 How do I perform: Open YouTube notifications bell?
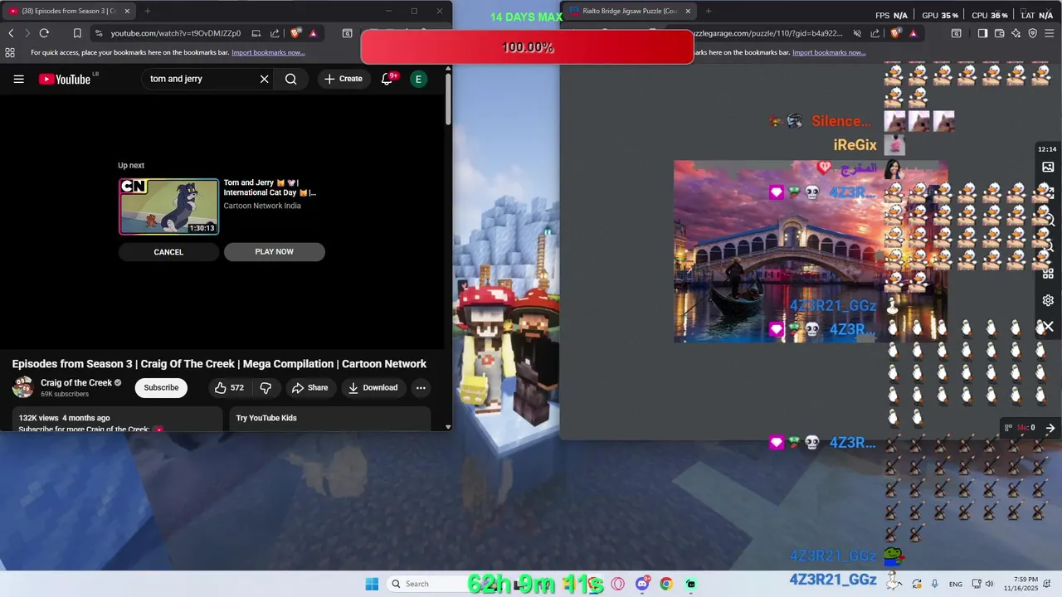point(387,79)
